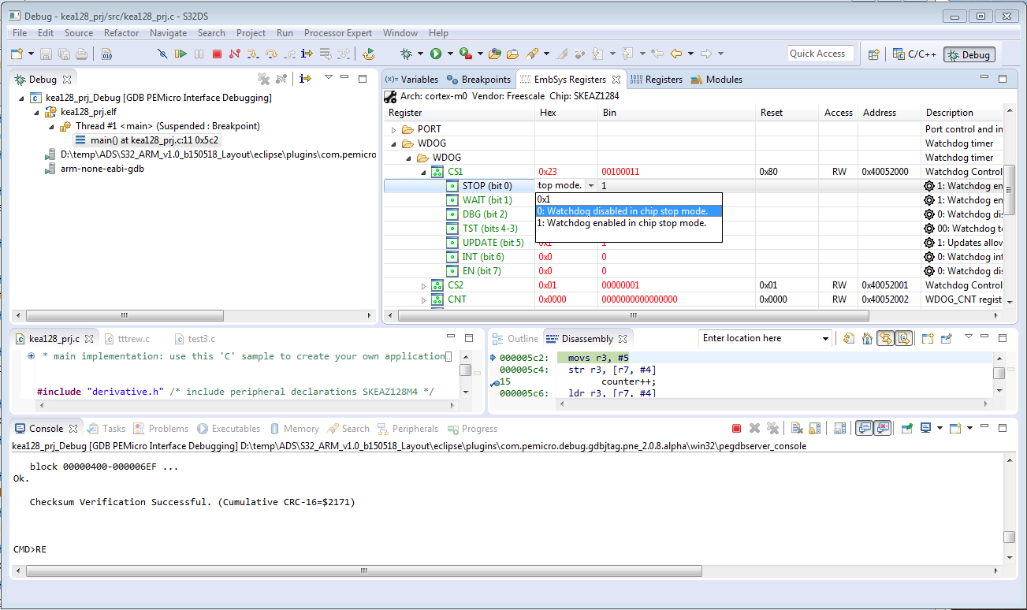Click the Step Over icon
This screenshot has height=610, width=1027.
click(x=272, y=54)
